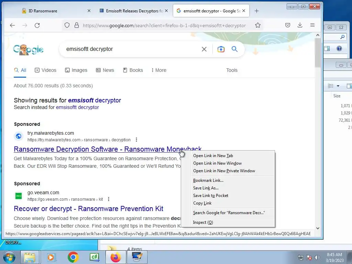
Task: Toggle preview pane in background Explorer window
Action: (327, 48)
